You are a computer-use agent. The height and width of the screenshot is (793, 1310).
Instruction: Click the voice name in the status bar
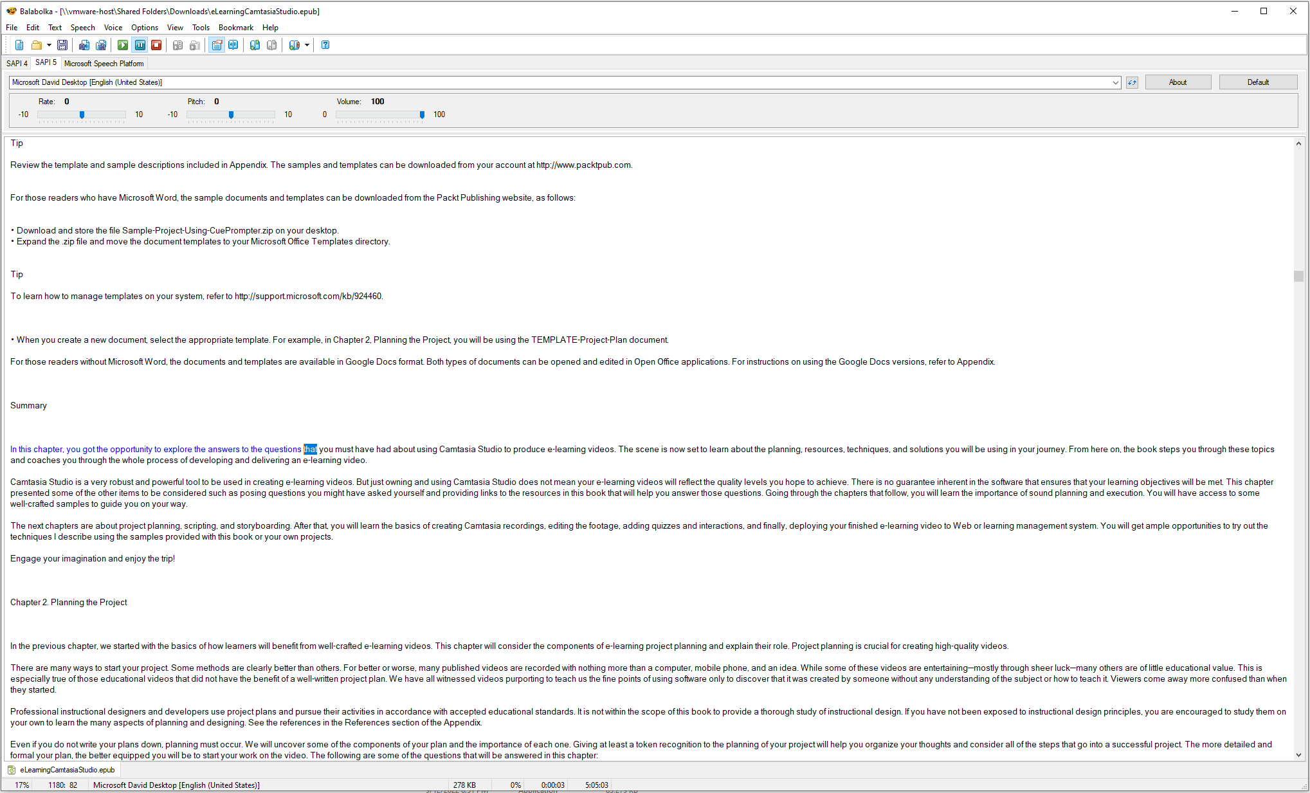coord(176,785)
